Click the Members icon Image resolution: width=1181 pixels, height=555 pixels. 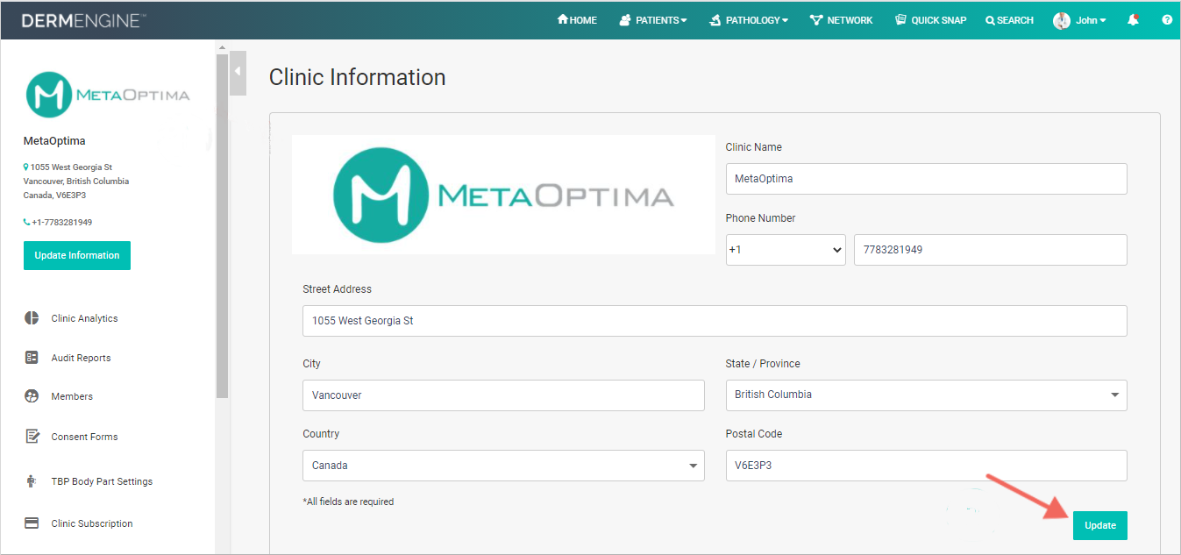pyautogui.click(x=32, y=396)
